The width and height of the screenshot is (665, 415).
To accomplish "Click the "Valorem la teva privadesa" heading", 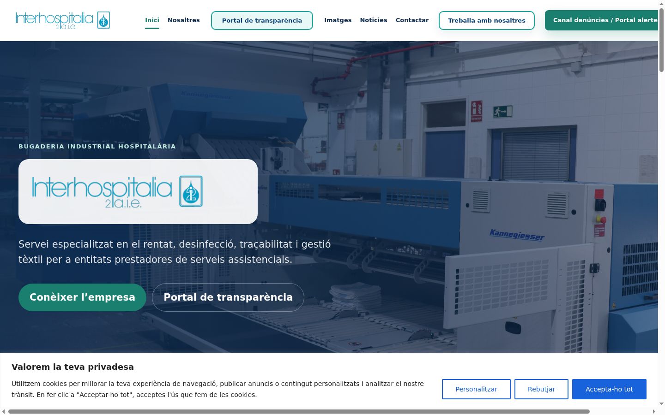I will (x=73, y=367).
